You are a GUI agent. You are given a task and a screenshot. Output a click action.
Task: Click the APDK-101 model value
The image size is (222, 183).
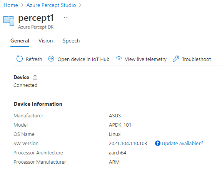click(x=120, y=125)
